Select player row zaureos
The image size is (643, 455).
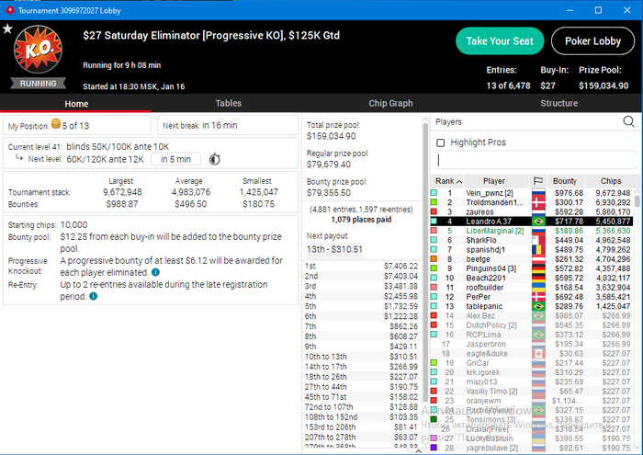[x=532, y=211]
